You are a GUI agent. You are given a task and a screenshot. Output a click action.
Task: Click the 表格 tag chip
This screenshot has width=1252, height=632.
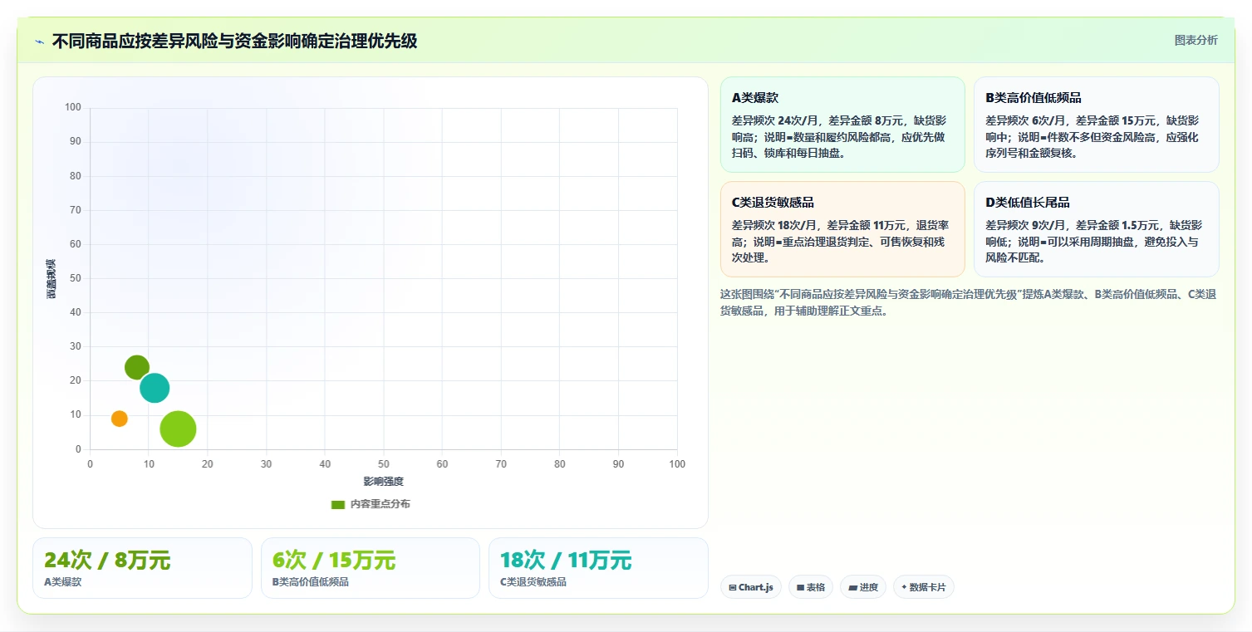[x=811, y=587]
